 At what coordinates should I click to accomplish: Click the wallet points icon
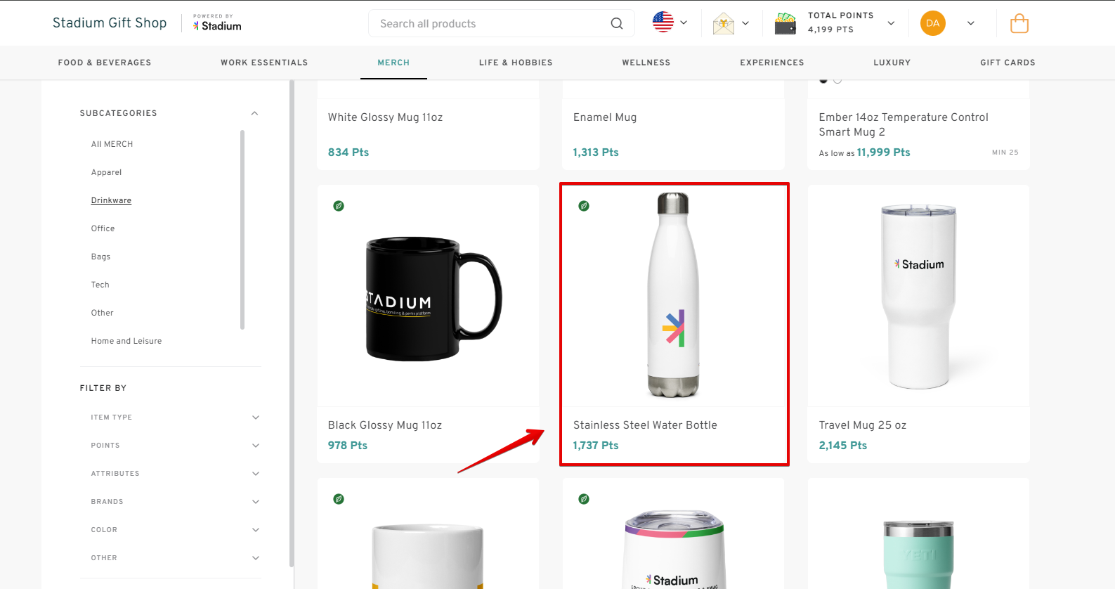pos(785,23)
